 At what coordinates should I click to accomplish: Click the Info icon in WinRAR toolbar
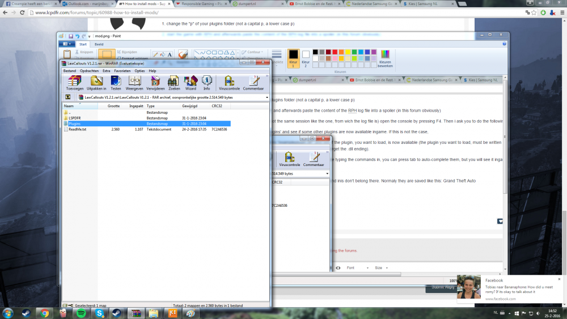click(x=206, y=83)
